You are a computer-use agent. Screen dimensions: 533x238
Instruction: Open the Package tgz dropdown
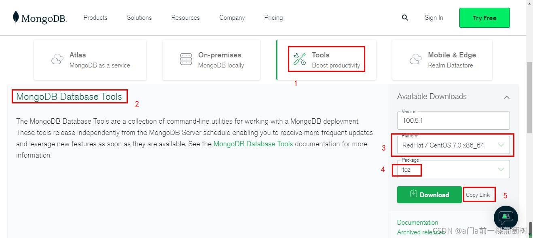453,169
